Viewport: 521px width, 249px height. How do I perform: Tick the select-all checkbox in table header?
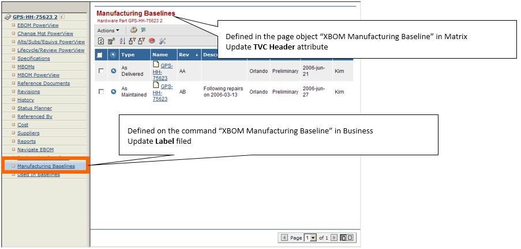click(x=100, y=55)
